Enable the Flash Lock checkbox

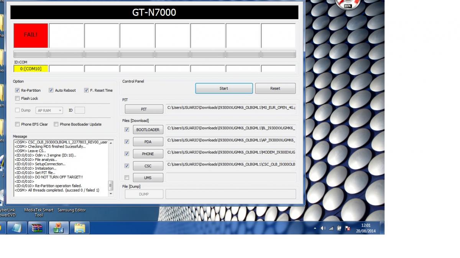tap(17, 98)
